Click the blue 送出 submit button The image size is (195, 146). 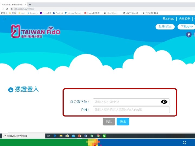coord(123,122)
